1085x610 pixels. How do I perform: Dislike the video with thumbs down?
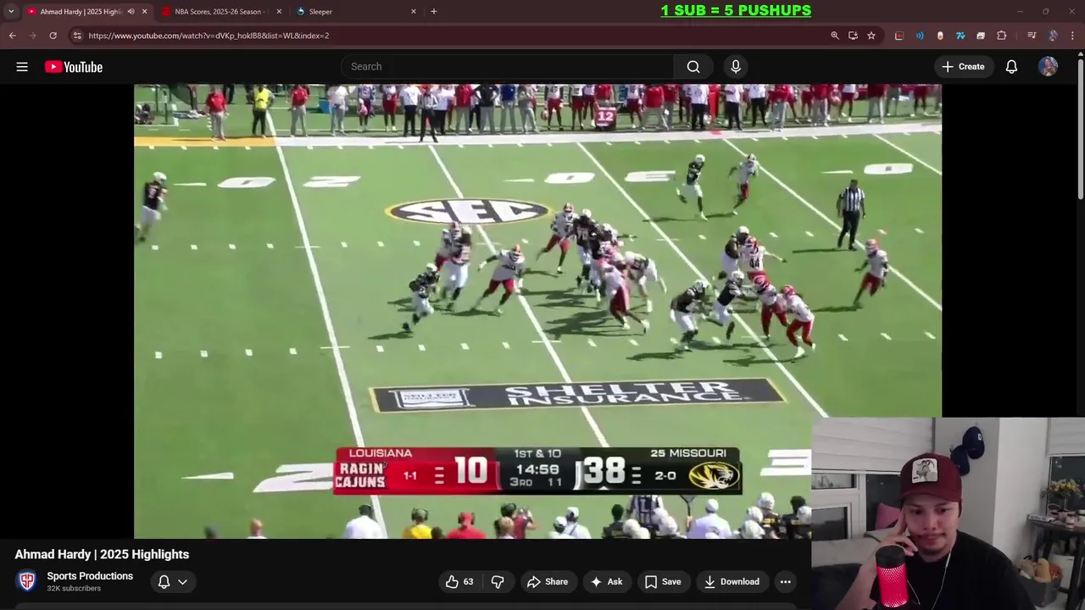pos(498,581)
